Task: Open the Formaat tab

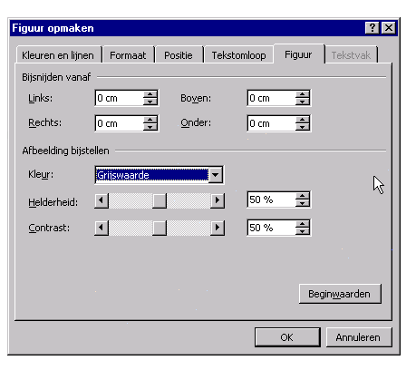Action: [128, 55]
